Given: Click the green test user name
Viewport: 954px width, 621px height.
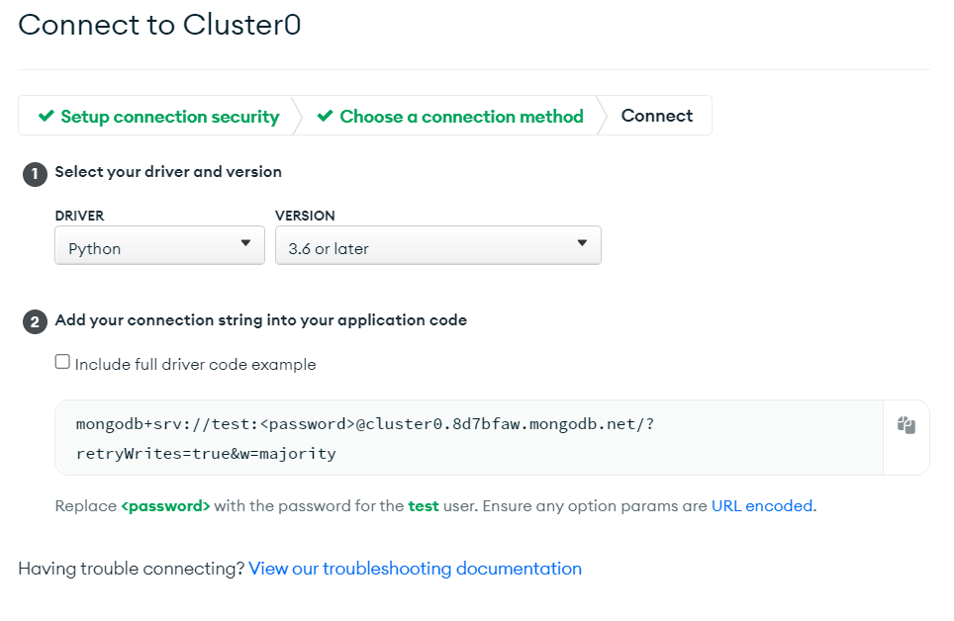Looking at the screenshot, I should 424,506.
